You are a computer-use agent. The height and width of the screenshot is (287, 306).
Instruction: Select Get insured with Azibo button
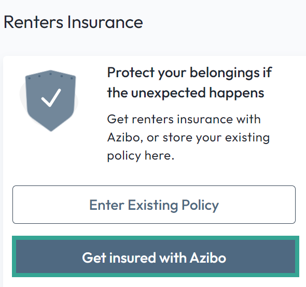[156, 256]
